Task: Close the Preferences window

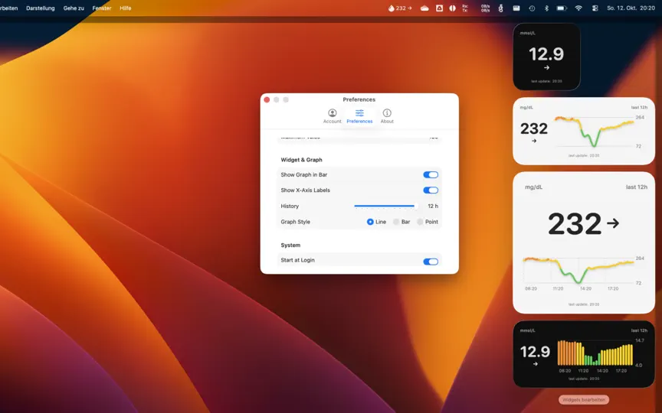Action: [267, 100]
